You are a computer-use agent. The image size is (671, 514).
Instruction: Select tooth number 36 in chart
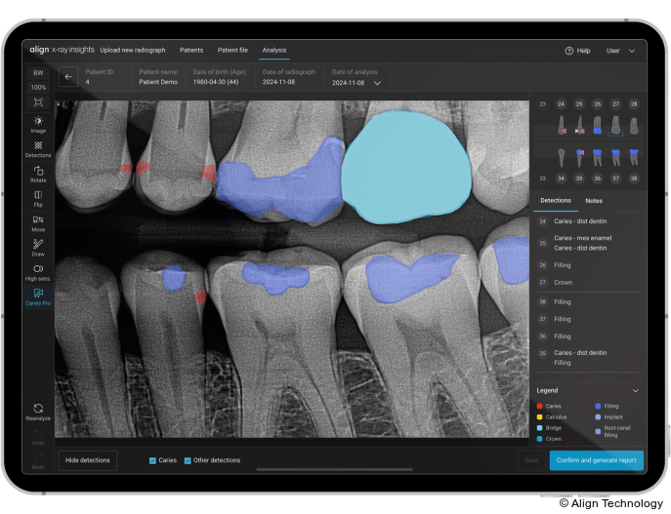tap(598, 178)
